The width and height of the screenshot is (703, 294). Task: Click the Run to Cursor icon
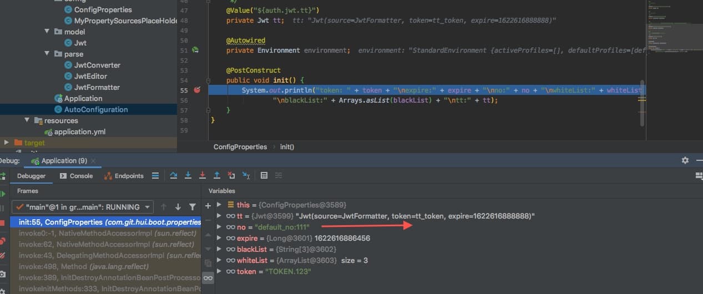(246, 176)
